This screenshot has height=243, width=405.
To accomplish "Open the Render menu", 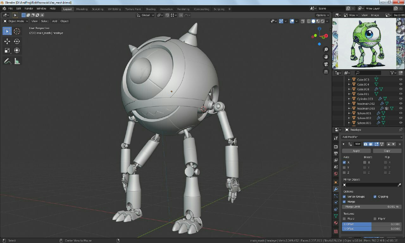I will click(29, 9).
